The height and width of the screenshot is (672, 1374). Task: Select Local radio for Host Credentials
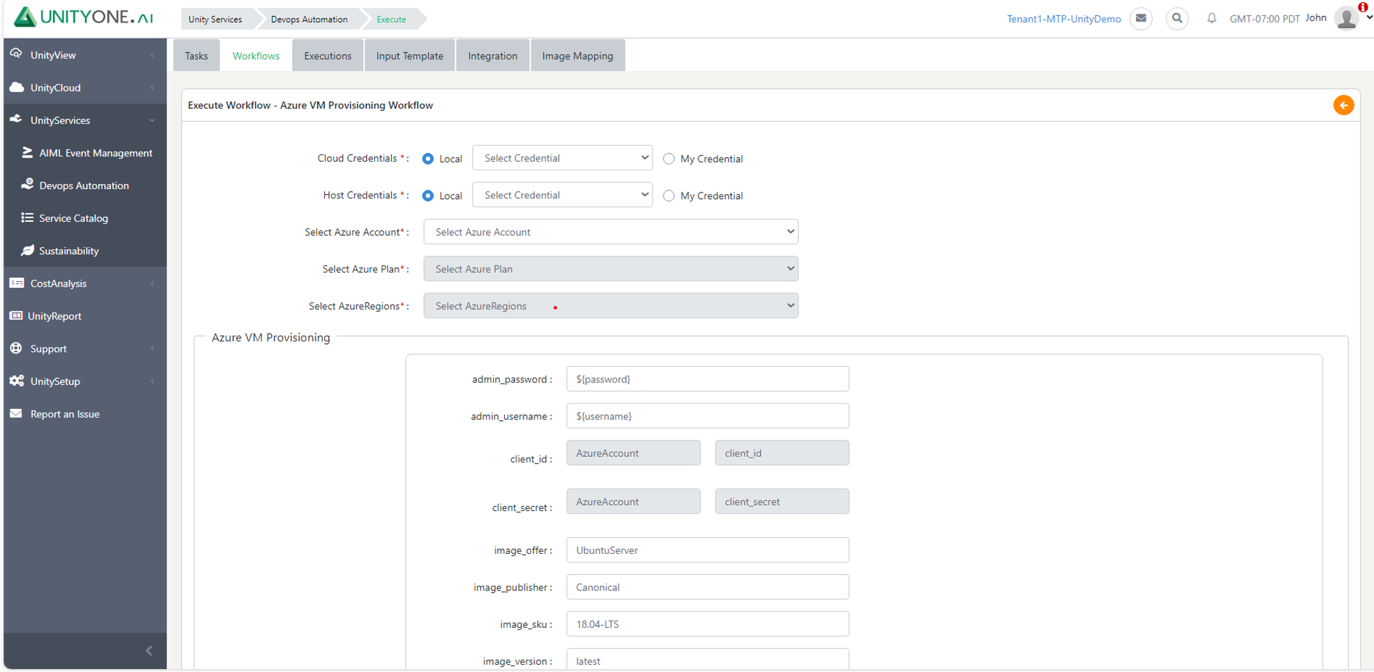tap(428, 196)
